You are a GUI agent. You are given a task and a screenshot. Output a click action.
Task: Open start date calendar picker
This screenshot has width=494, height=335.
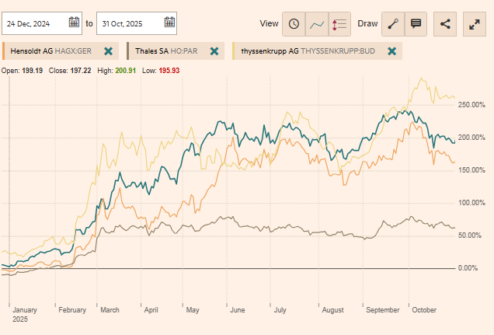tap(74, 23)
